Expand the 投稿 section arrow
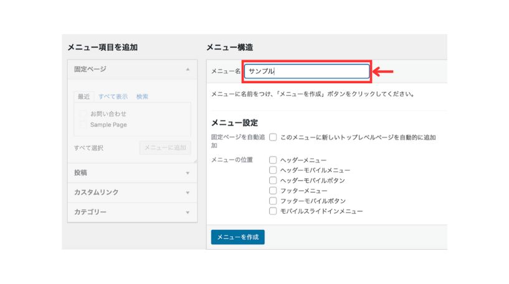This screenshot has width=509, height=284. coord(188,173)
